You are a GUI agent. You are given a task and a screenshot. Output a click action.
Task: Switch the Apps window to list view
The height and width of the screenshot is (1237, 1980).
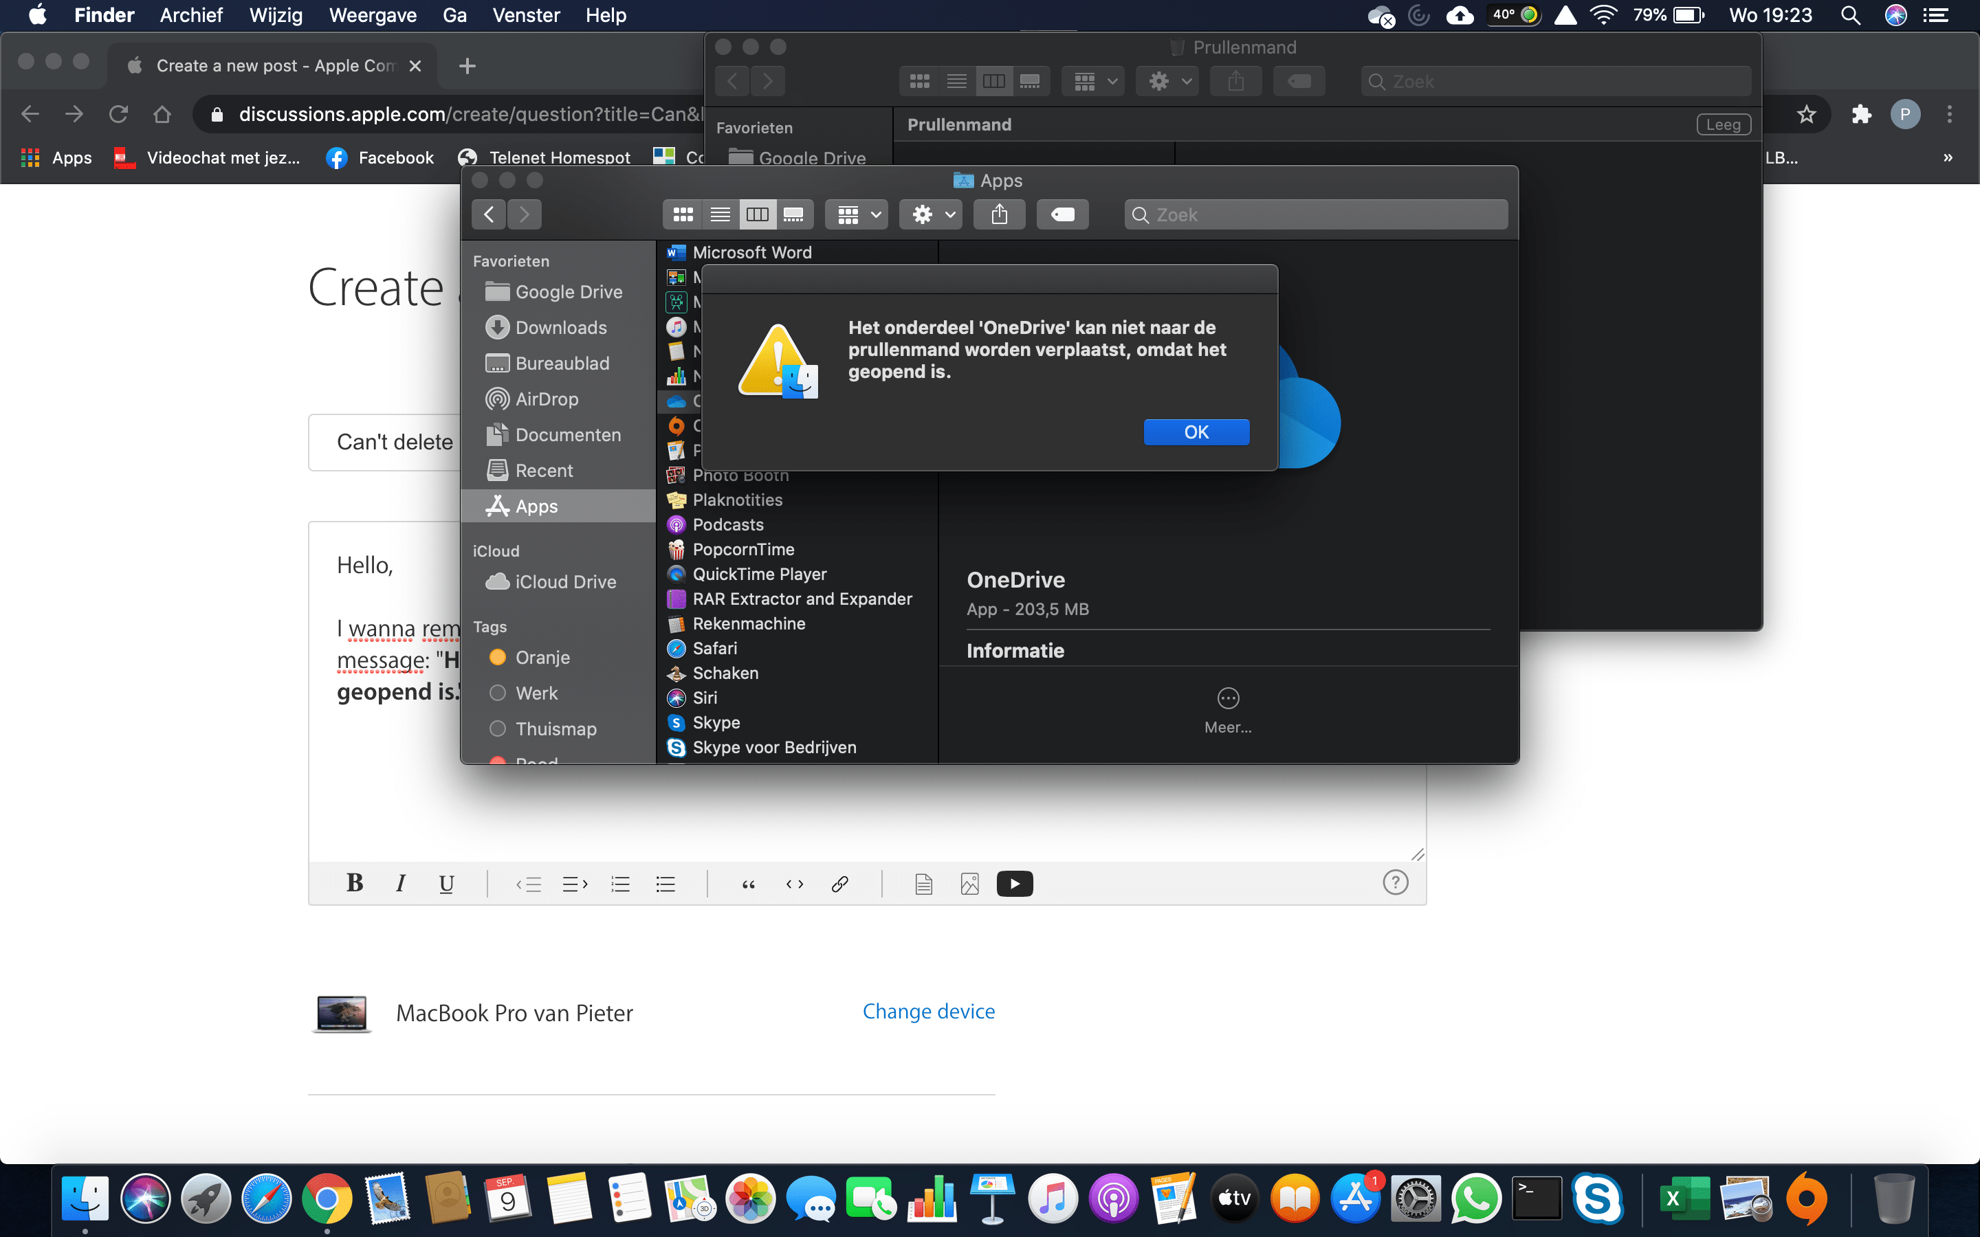[x=720, y=214]
